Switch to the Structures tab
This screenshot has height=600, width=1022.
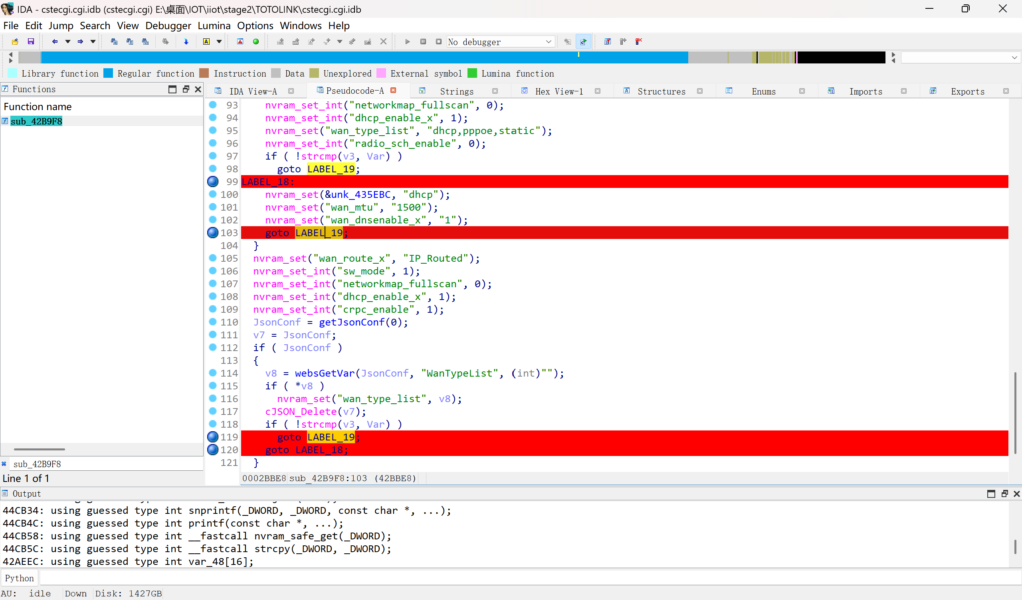coord(661,91)
